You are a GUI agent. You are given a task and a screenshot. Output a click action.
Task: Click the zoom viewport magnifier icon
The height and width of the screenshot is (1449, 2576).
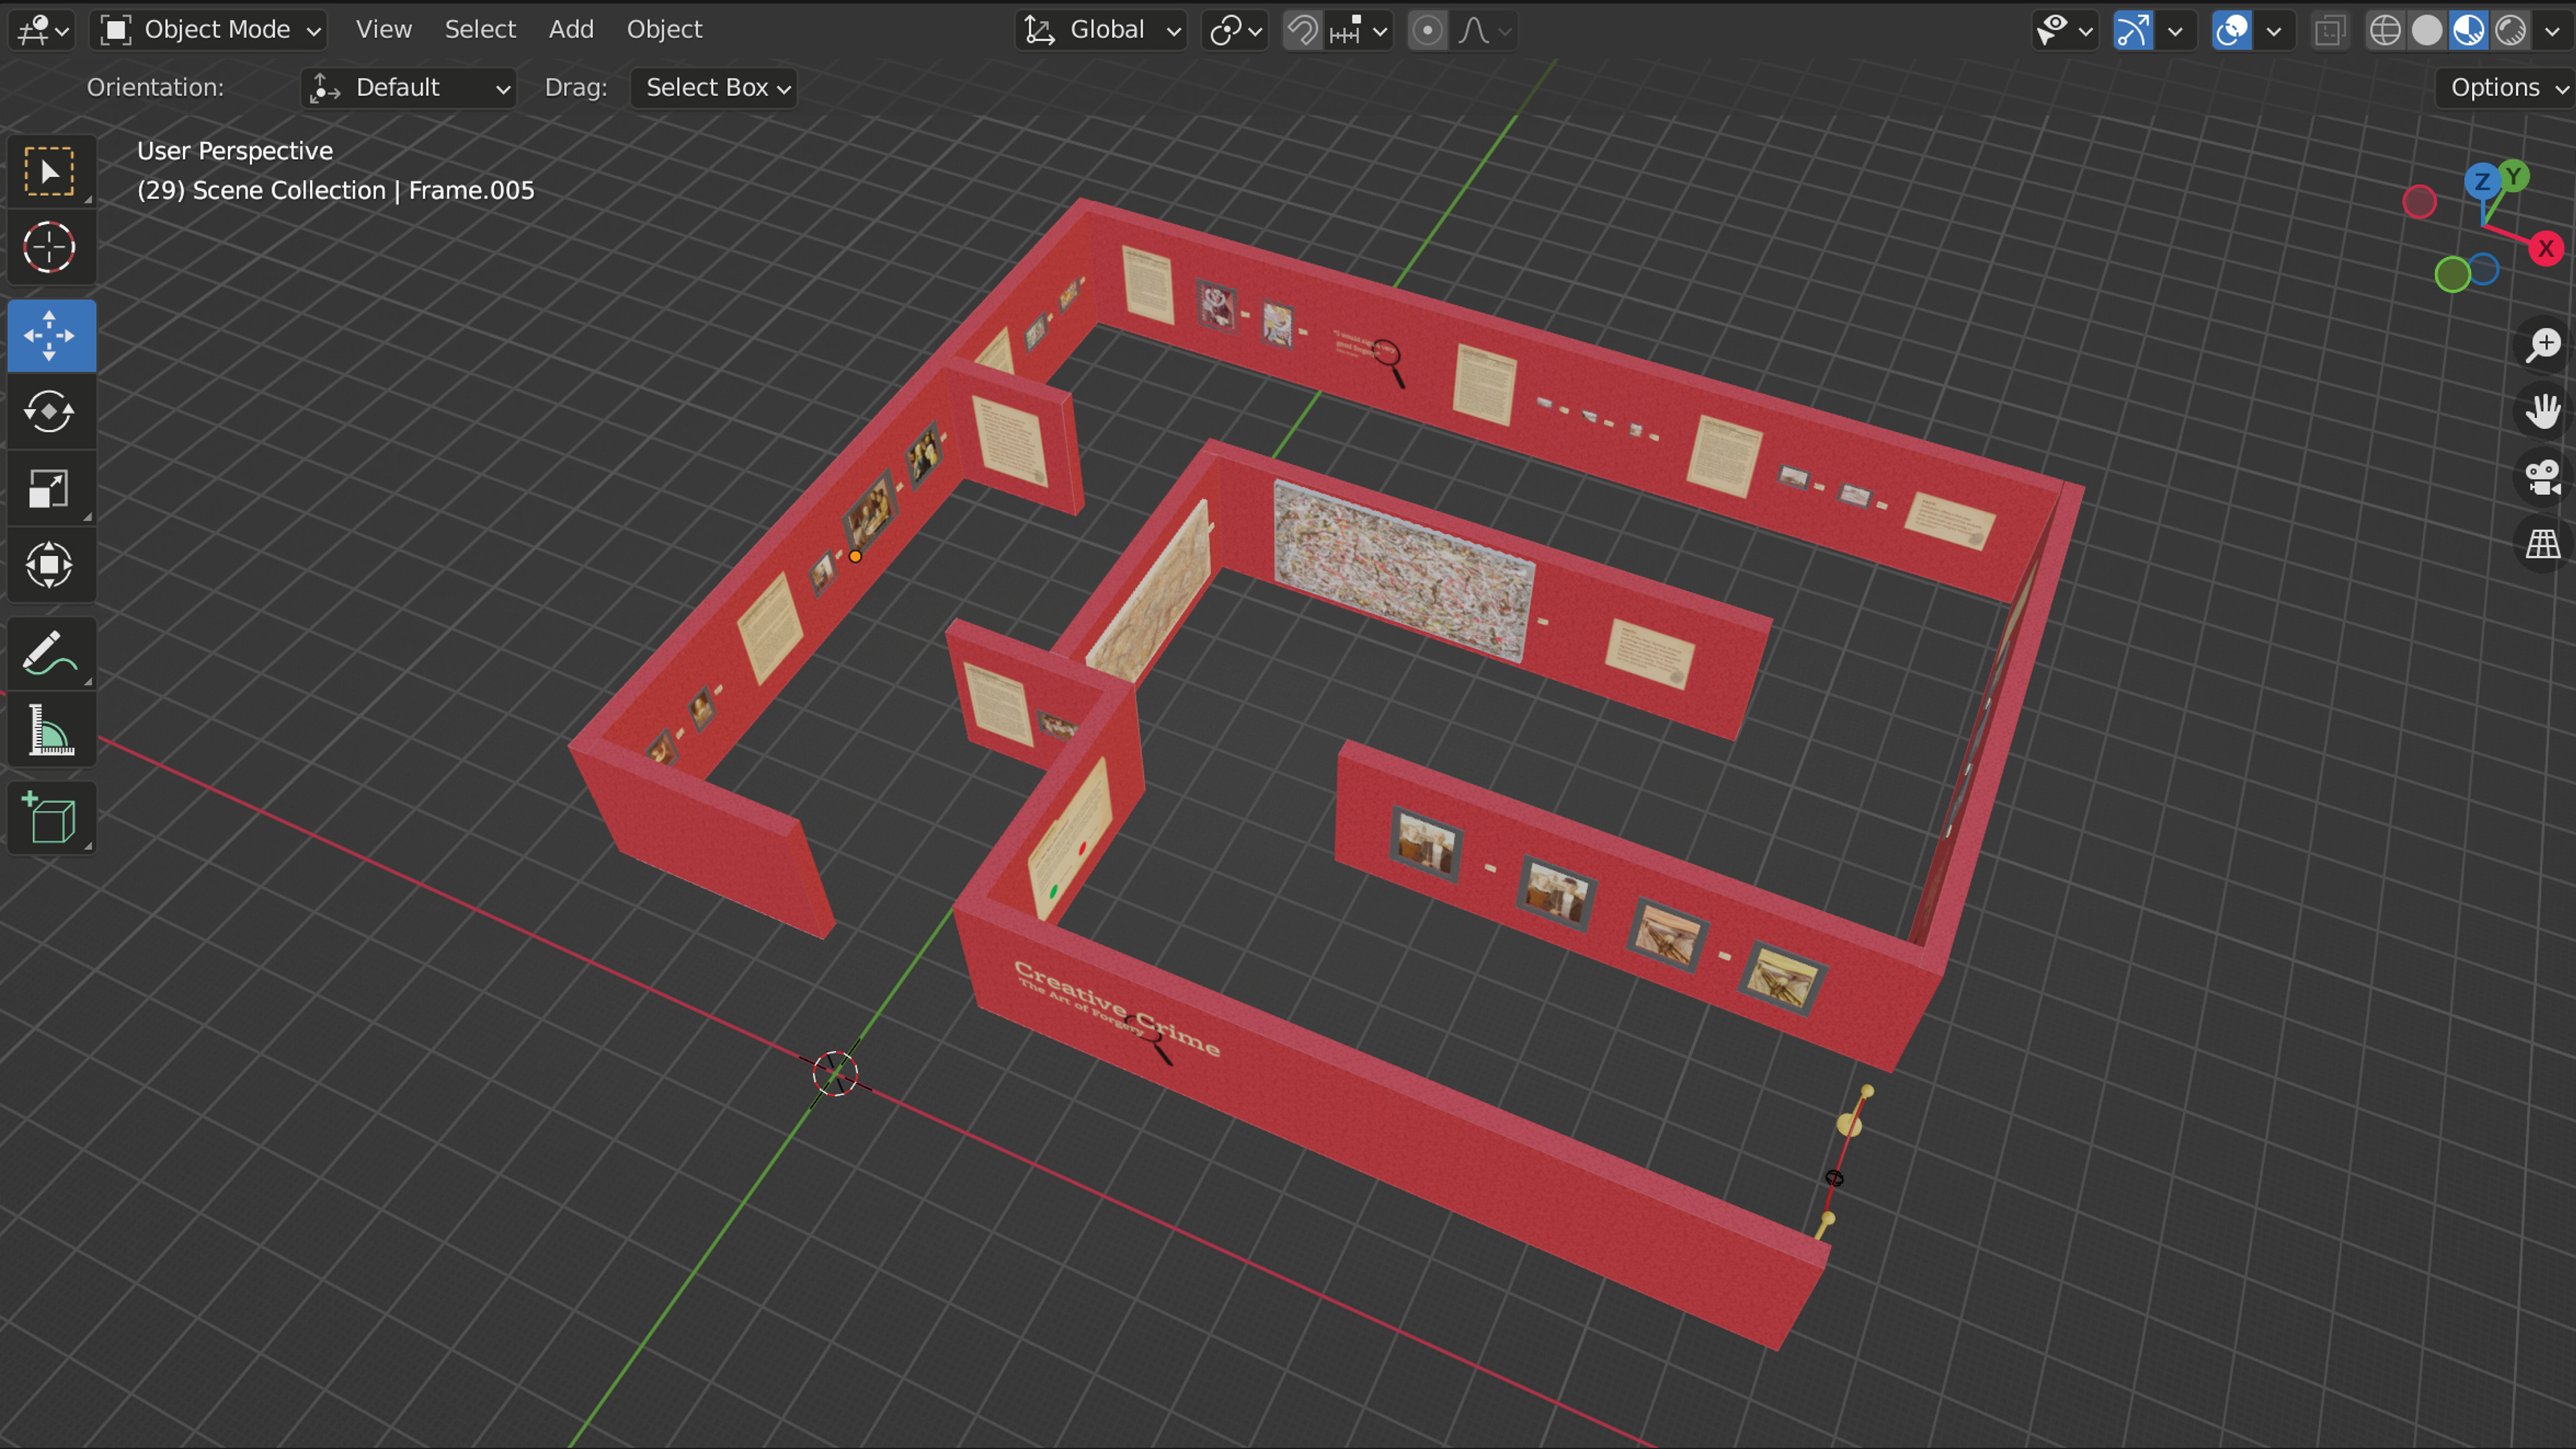(x=2543, y=345)
